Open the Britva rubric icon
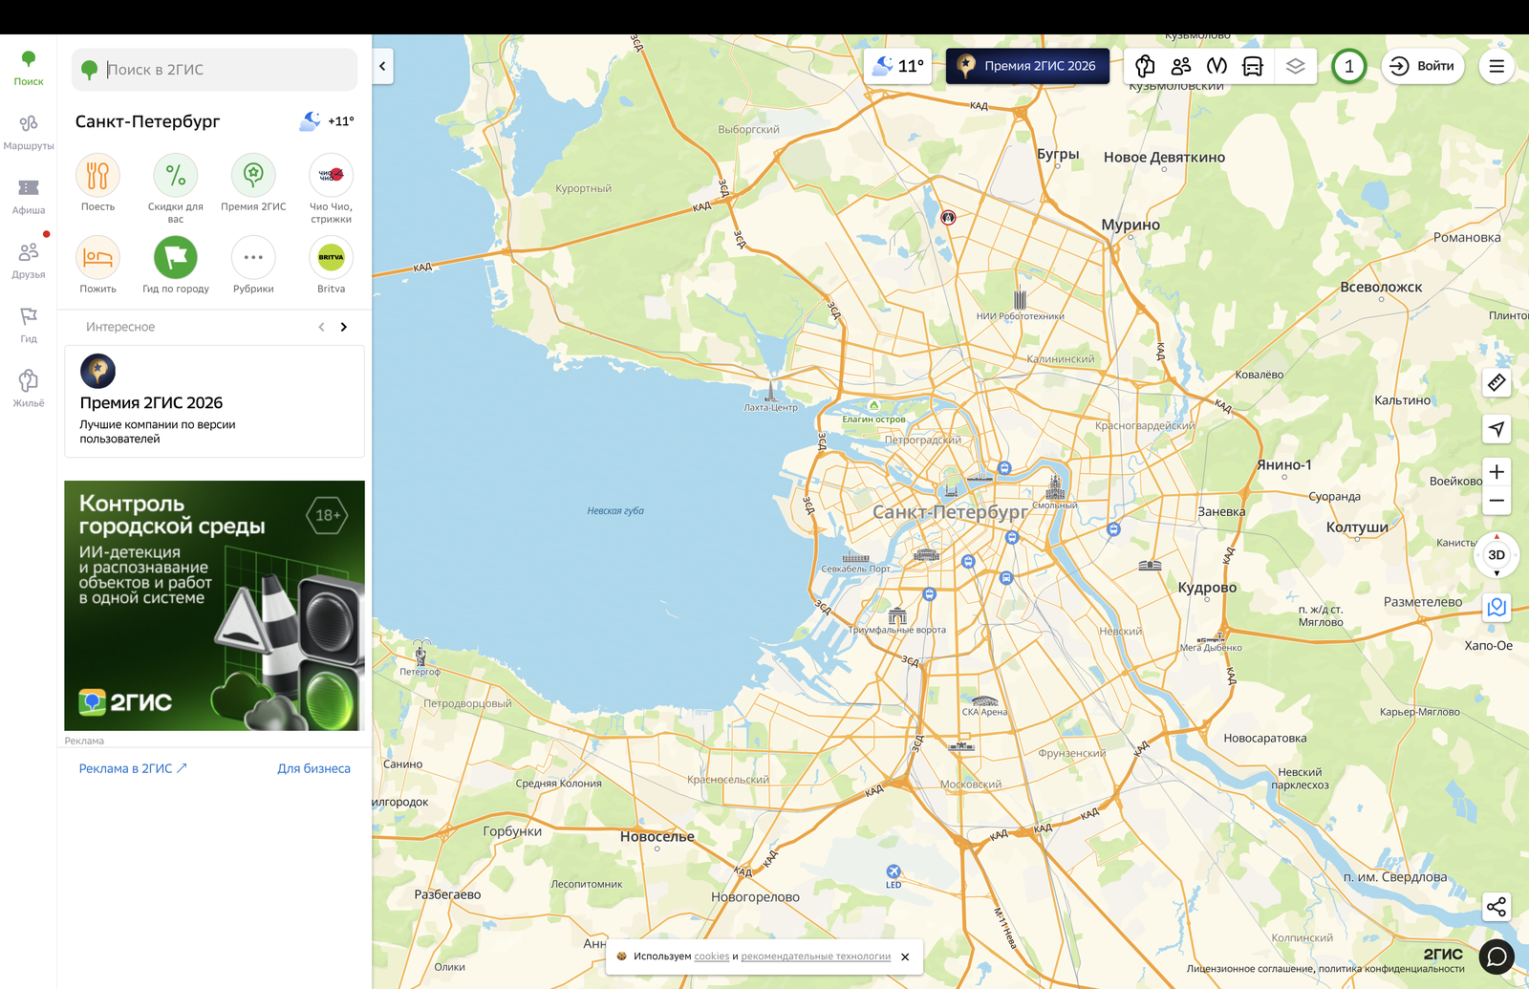Viewport: 1529px width, 989px height. (x=331, y=258)
